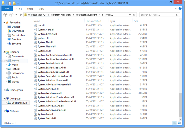Select the system.dll file icon
185x128 pixels.
[x=35, y=38]
